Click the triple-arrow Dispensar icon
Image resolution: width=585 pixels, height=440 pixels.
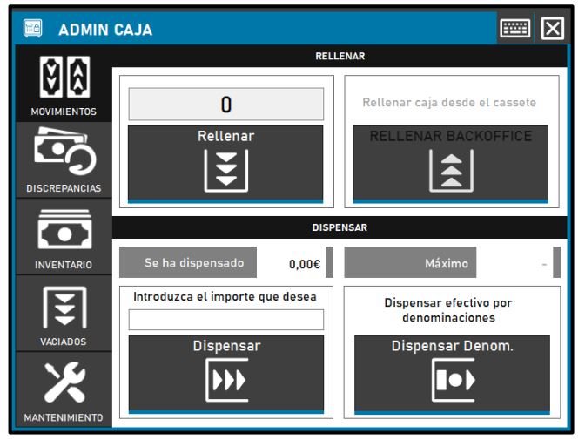[x=225, y=382]
